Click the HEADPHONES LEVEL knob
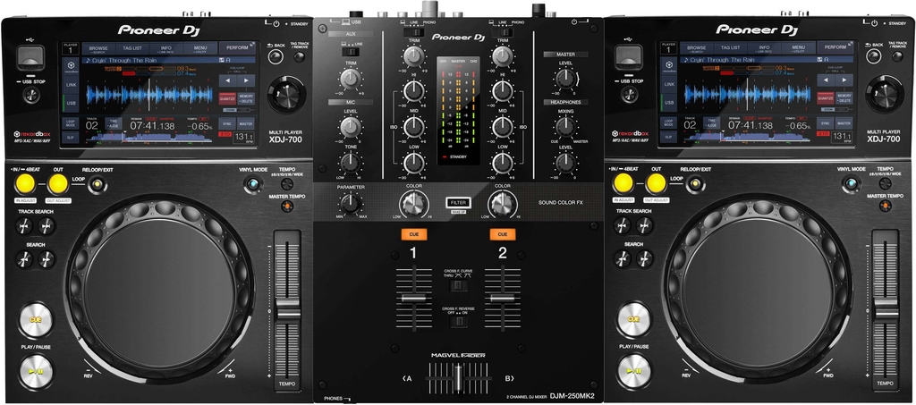Image resolution: width=916 pixels, height=405 pixels. click(565, 163)
